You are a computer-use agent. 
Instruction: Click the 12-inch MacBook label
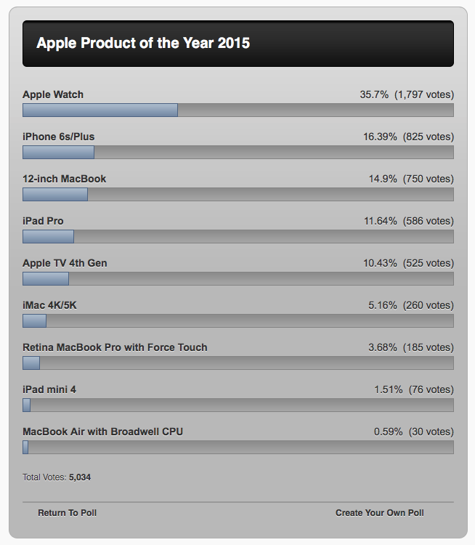[x=64, y=179]
